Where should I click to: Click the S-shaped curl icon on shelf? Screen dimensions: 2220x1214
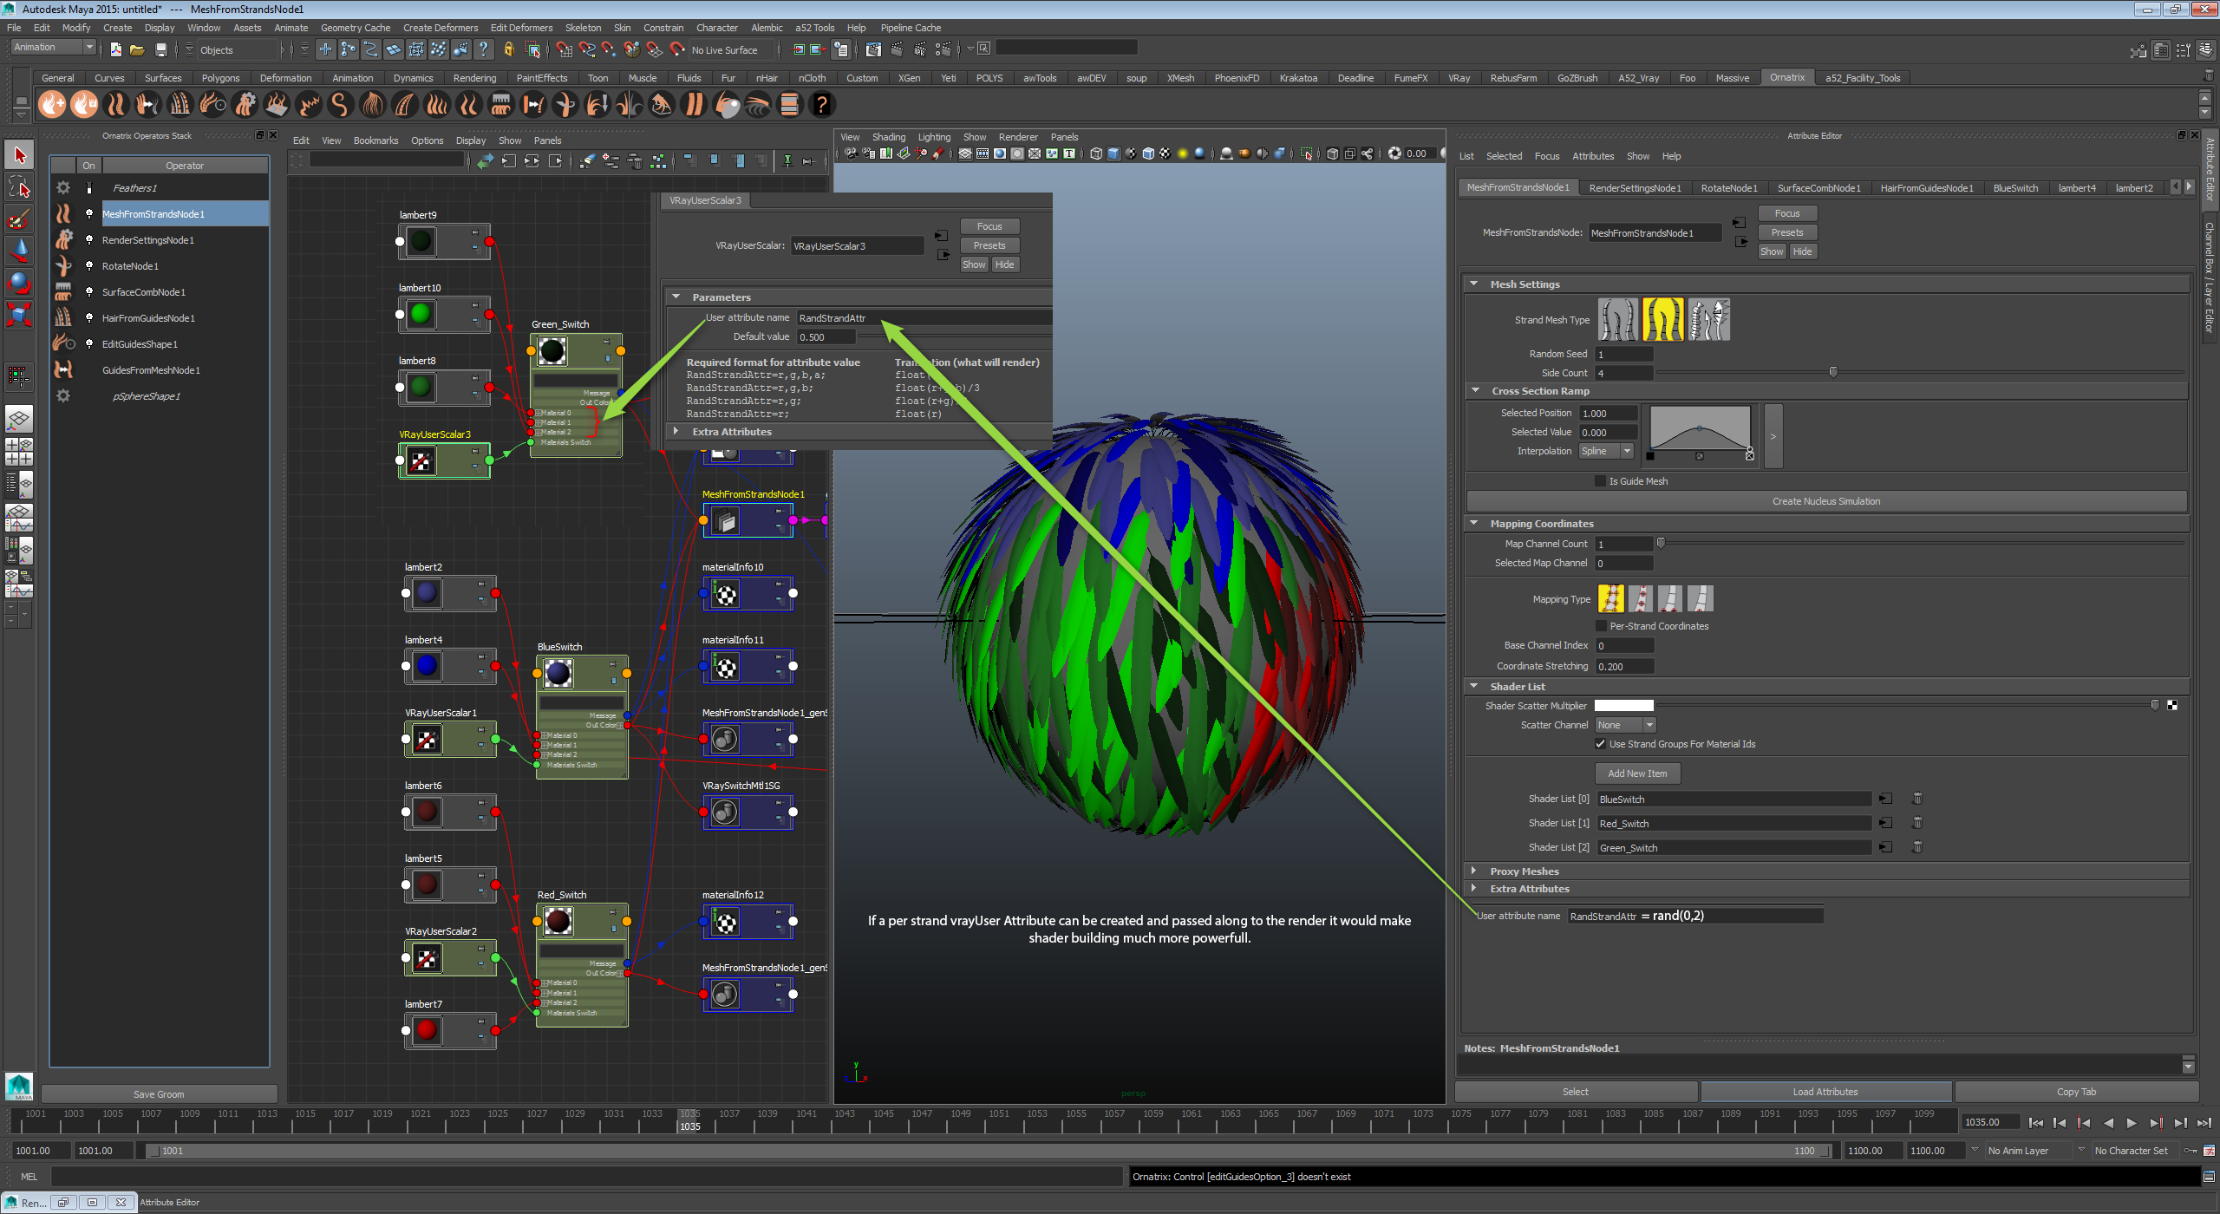tap(339, 105)
